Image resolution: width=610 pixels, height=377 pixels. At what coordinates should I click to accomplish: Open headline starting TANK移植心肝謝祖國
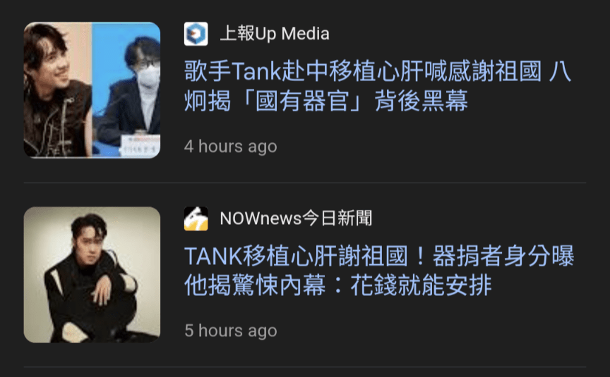point(379,271)
